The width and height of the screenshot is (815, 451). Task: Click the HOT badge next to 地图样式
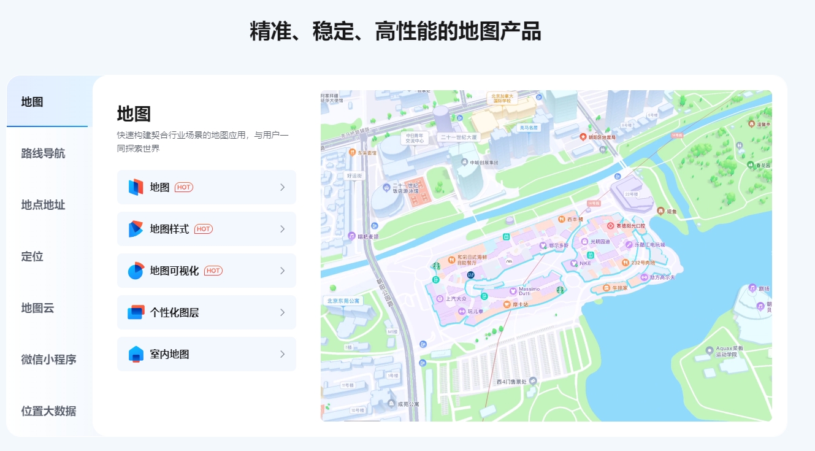[204, 229]
